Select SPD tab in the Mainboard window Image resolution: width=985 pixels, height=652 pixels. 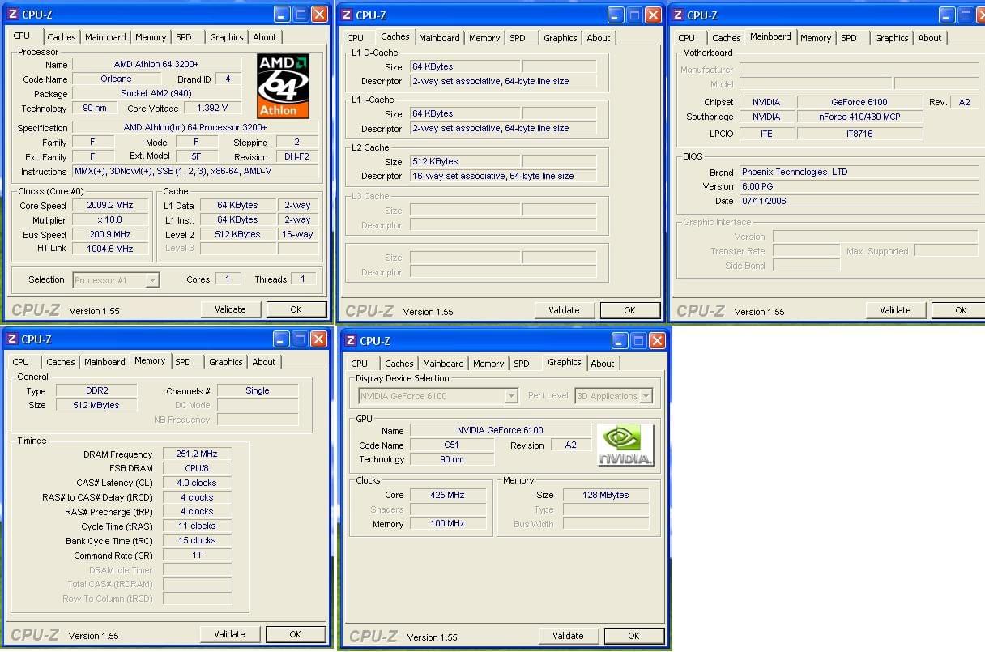coord(849,38)
